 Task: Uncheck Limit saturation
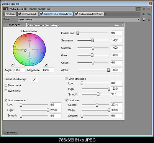(67, 79)
